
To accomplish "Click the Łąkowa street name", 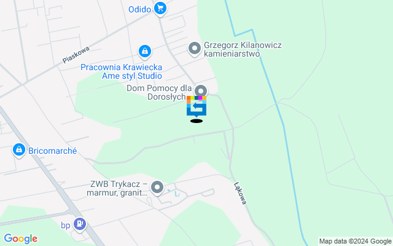I will 241,193.
